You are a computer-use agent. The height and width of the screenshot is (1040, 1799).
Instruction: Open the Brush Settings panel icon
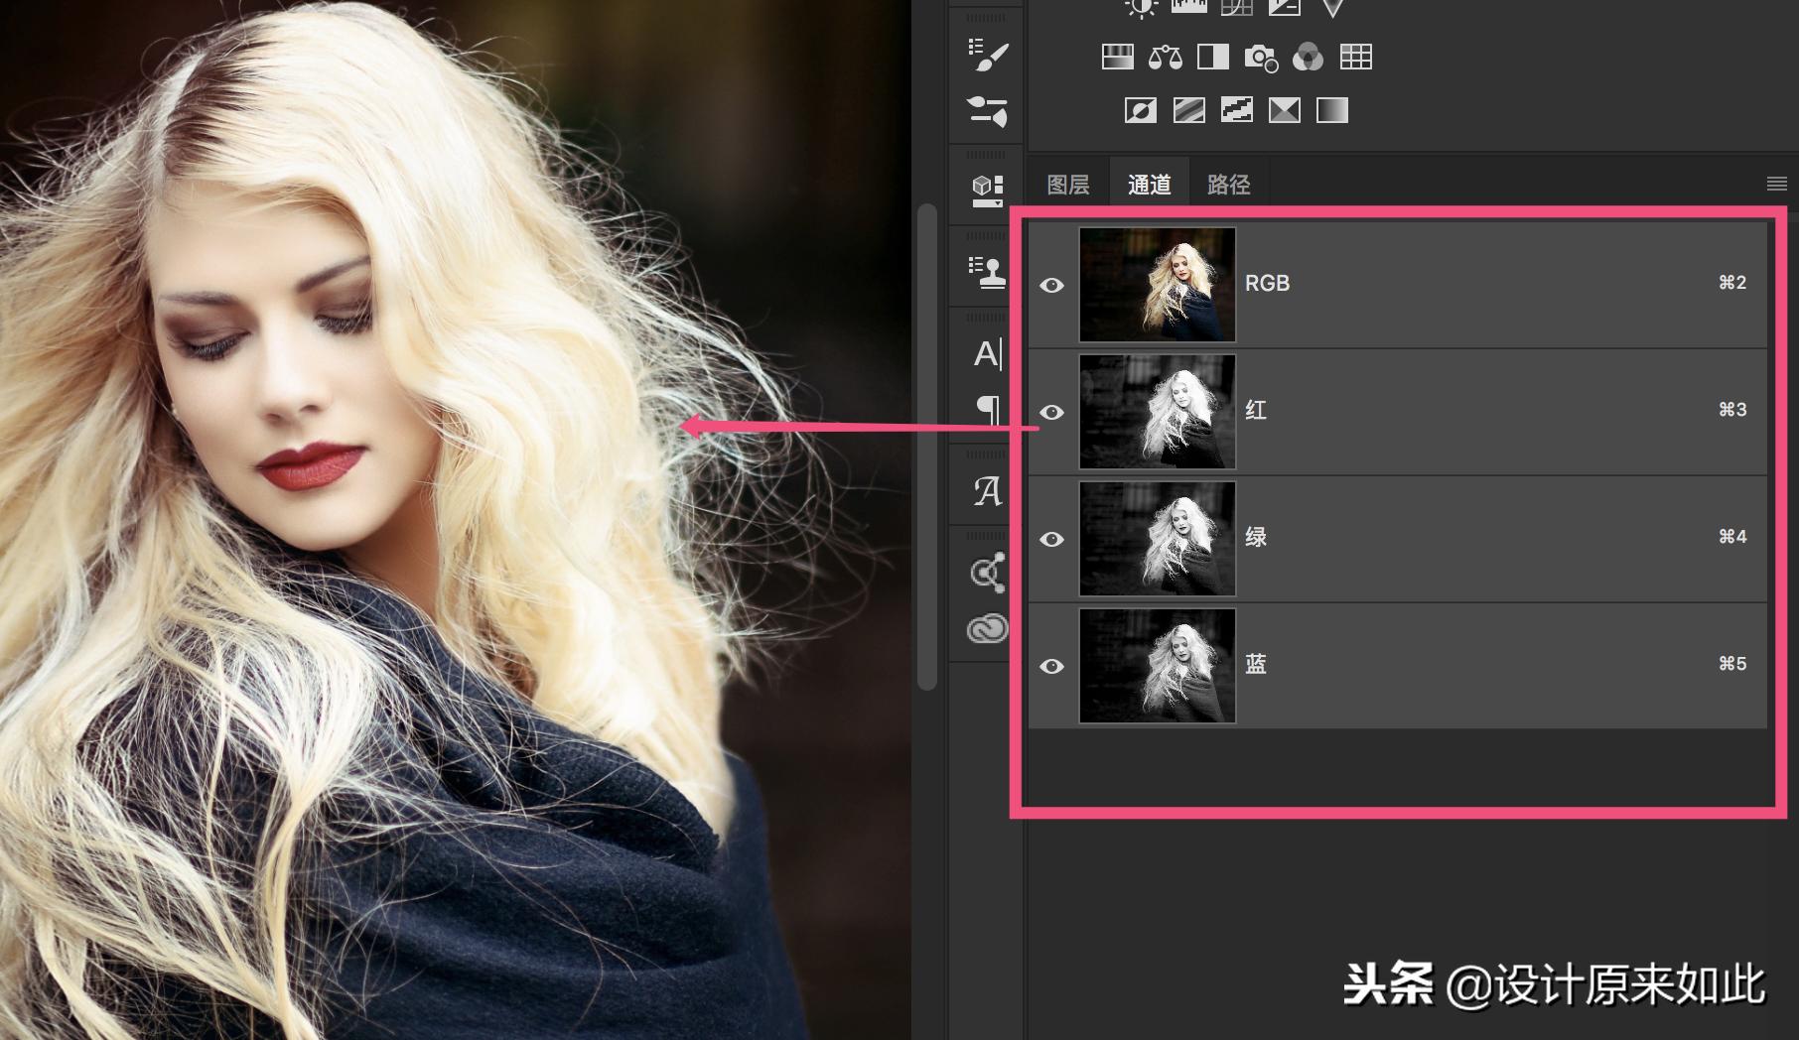point(987,110)
